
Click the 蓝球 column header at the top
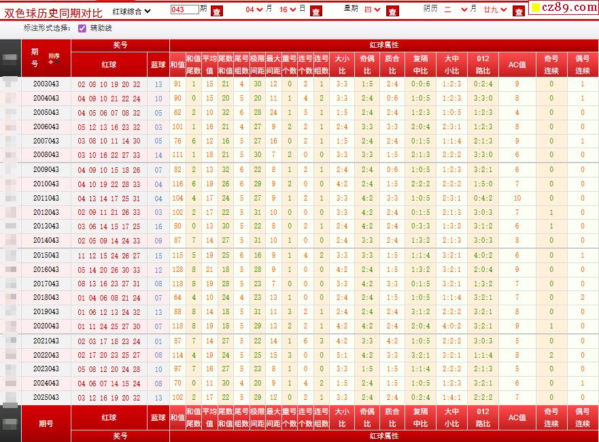point(158,65)
